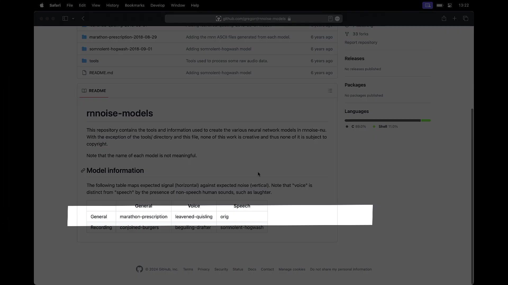Click the battery icon in the menu bar
The width and height of the screenshot is (508, 285).
(x=440, y=5)
